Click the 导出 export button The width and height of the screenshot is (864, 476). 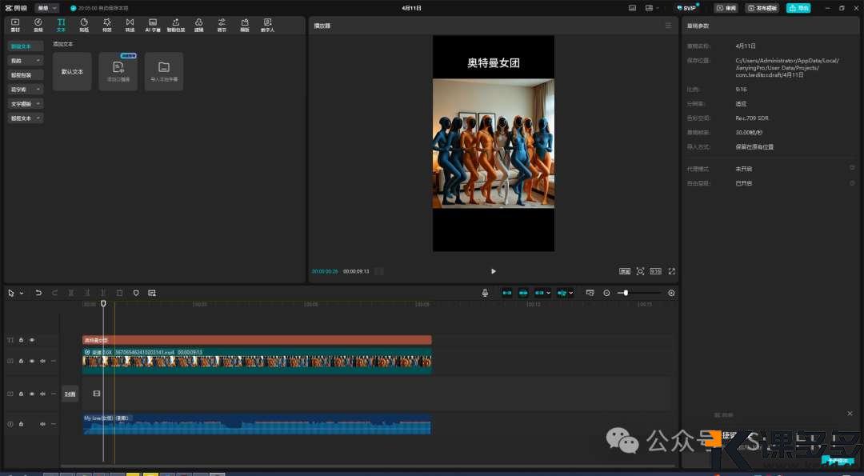(798, 8)
